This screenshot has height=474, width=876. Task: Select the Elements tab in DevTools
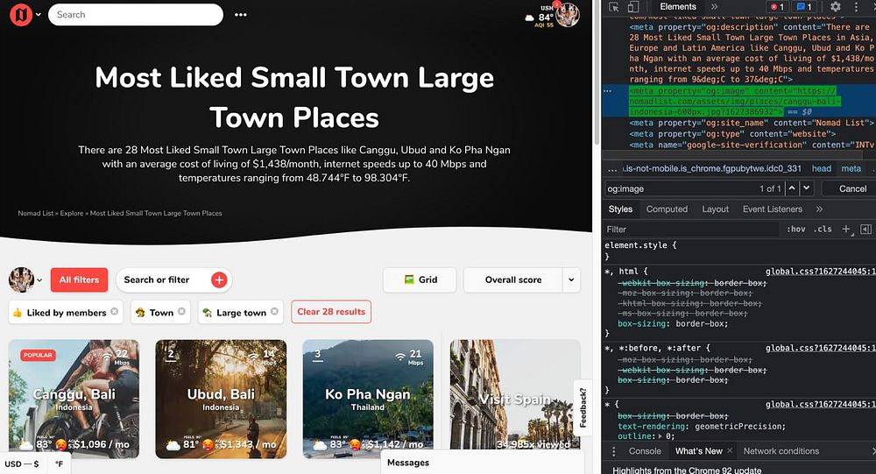678,7
